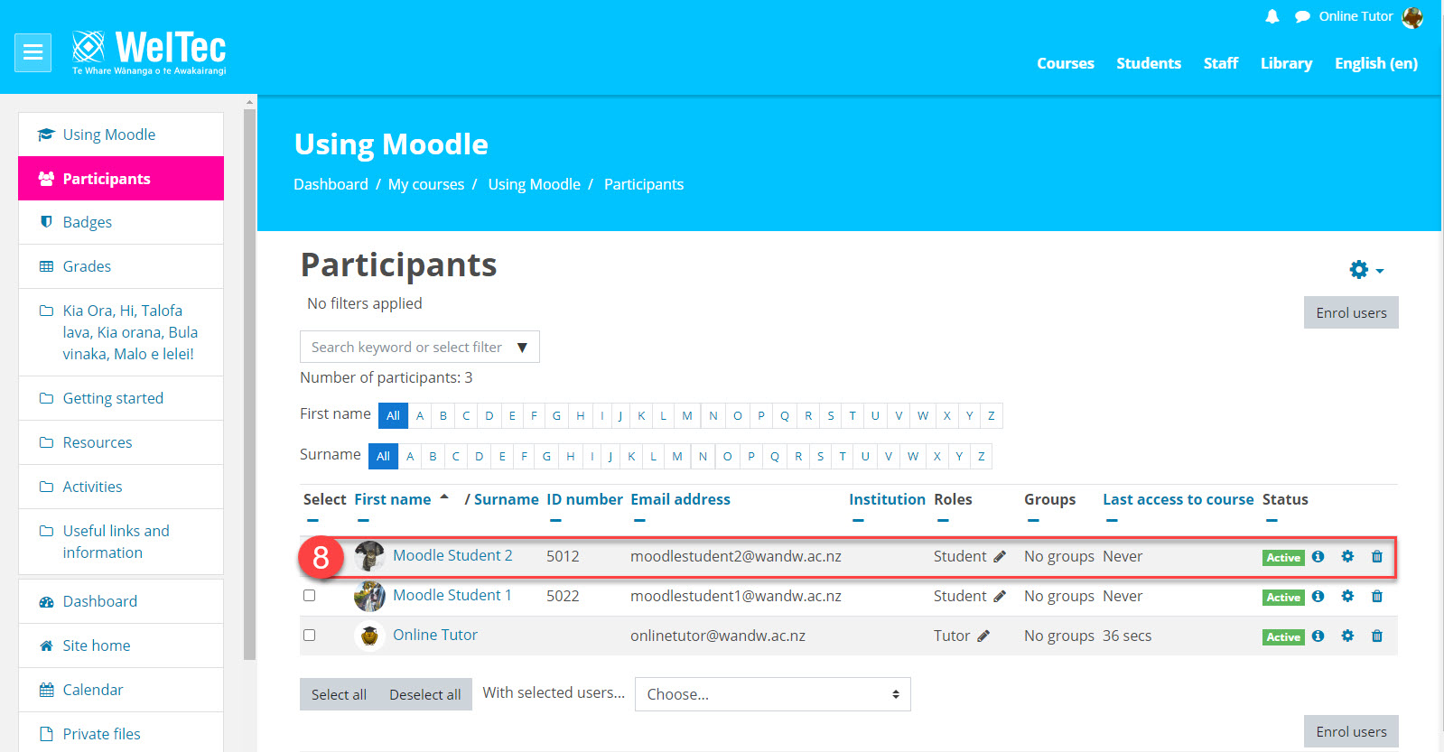Screen dimensions: 1444x752
Task: Open Online Tutor avatar in header
Action: point(1412,16)
